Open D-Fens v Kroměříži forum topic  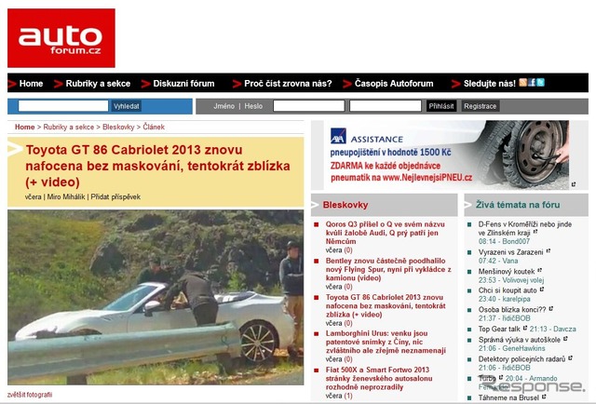coord(524,228)
